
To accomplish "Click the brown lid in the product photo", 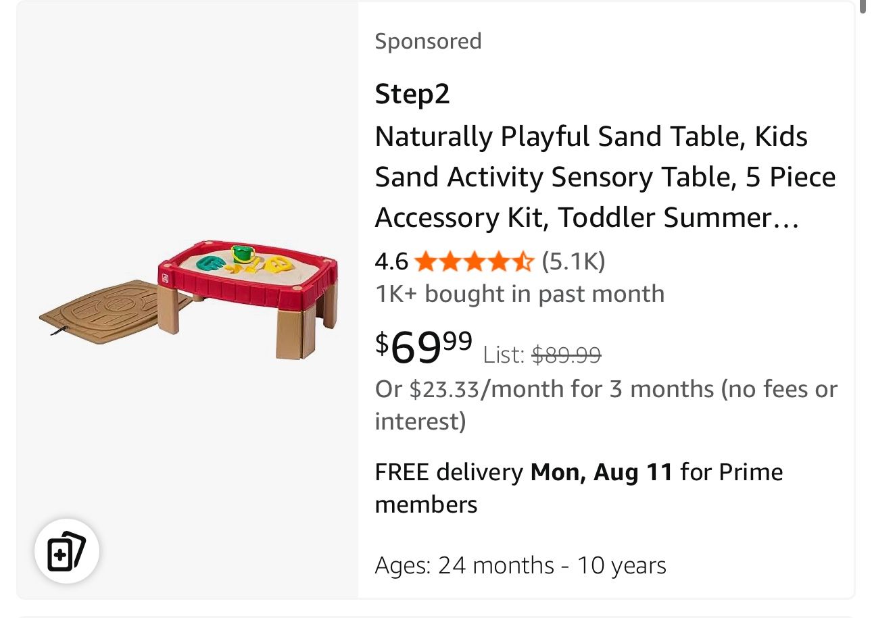I will pos(101,312).
